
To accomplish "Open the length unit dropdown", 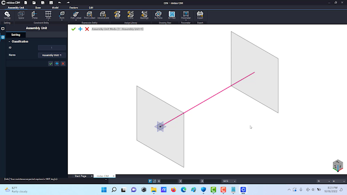I will (x=338, y=181).
